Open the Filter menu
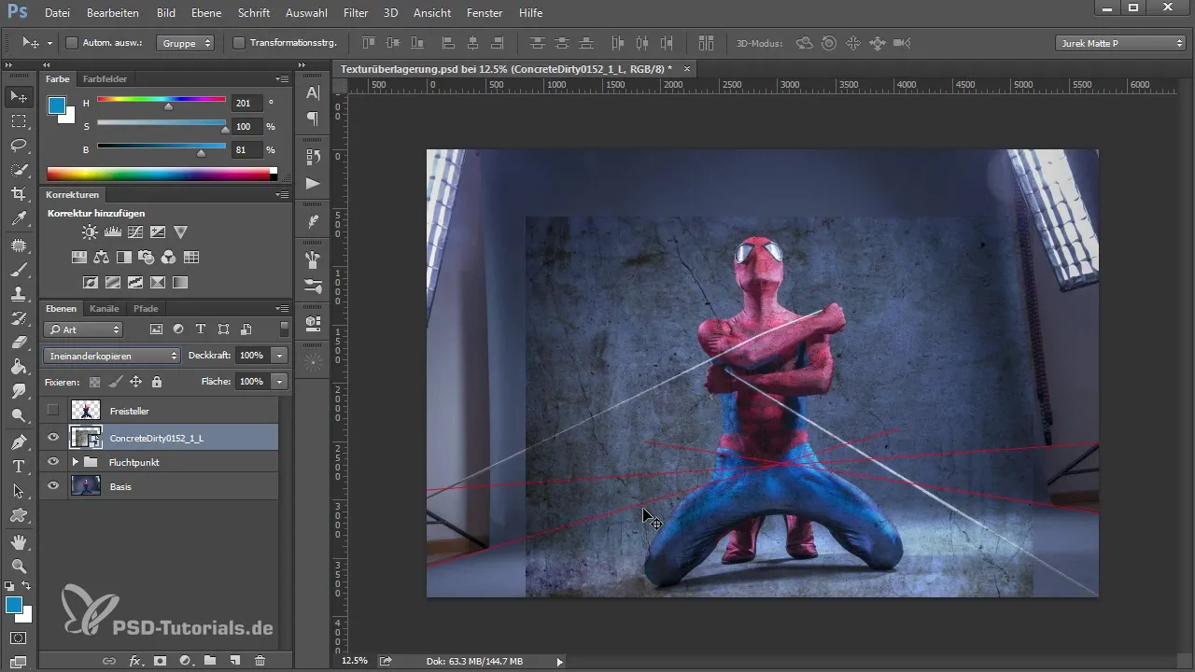 point(355,13)
